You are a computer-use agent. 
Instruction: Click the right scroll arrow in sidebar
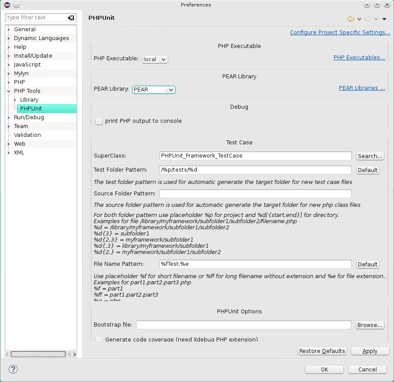click(74, 354)
